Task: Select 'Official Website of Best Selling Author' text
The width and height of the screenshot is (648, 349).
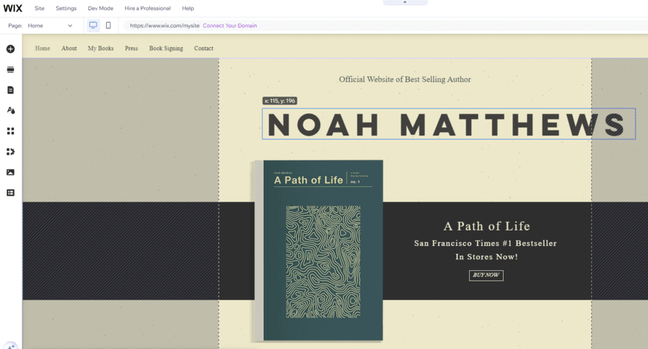Action: 405,80
